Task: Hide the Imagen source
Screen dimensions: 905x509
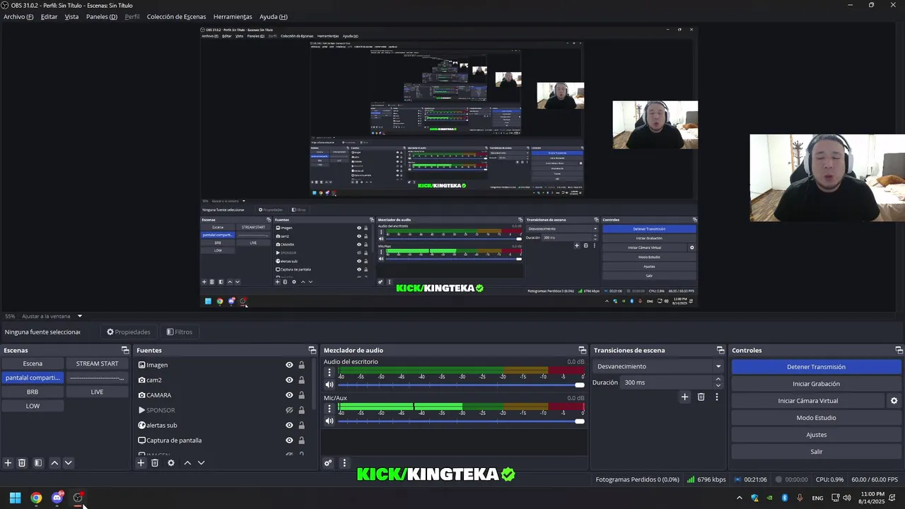Action: pos(289,365)
